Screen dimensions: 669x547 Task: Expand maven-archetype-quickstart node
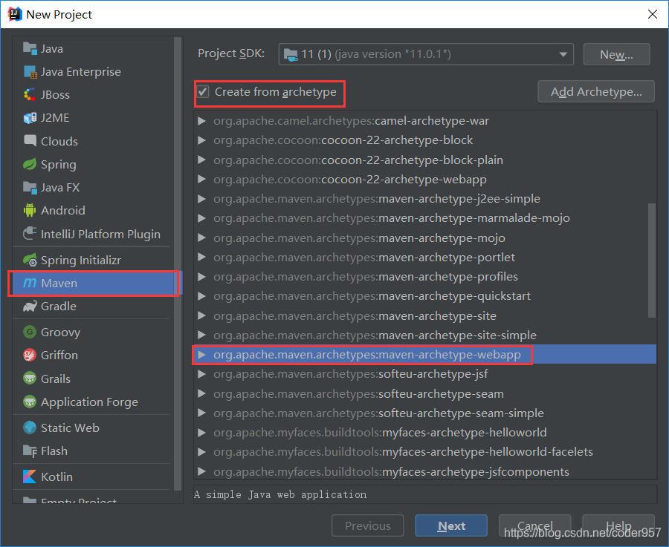point(201,296)
